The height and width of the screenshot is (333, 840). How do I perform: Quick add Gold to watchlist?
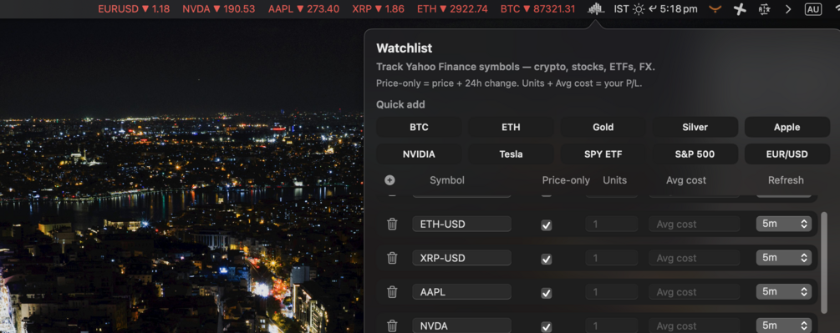[x=603, y=127]
